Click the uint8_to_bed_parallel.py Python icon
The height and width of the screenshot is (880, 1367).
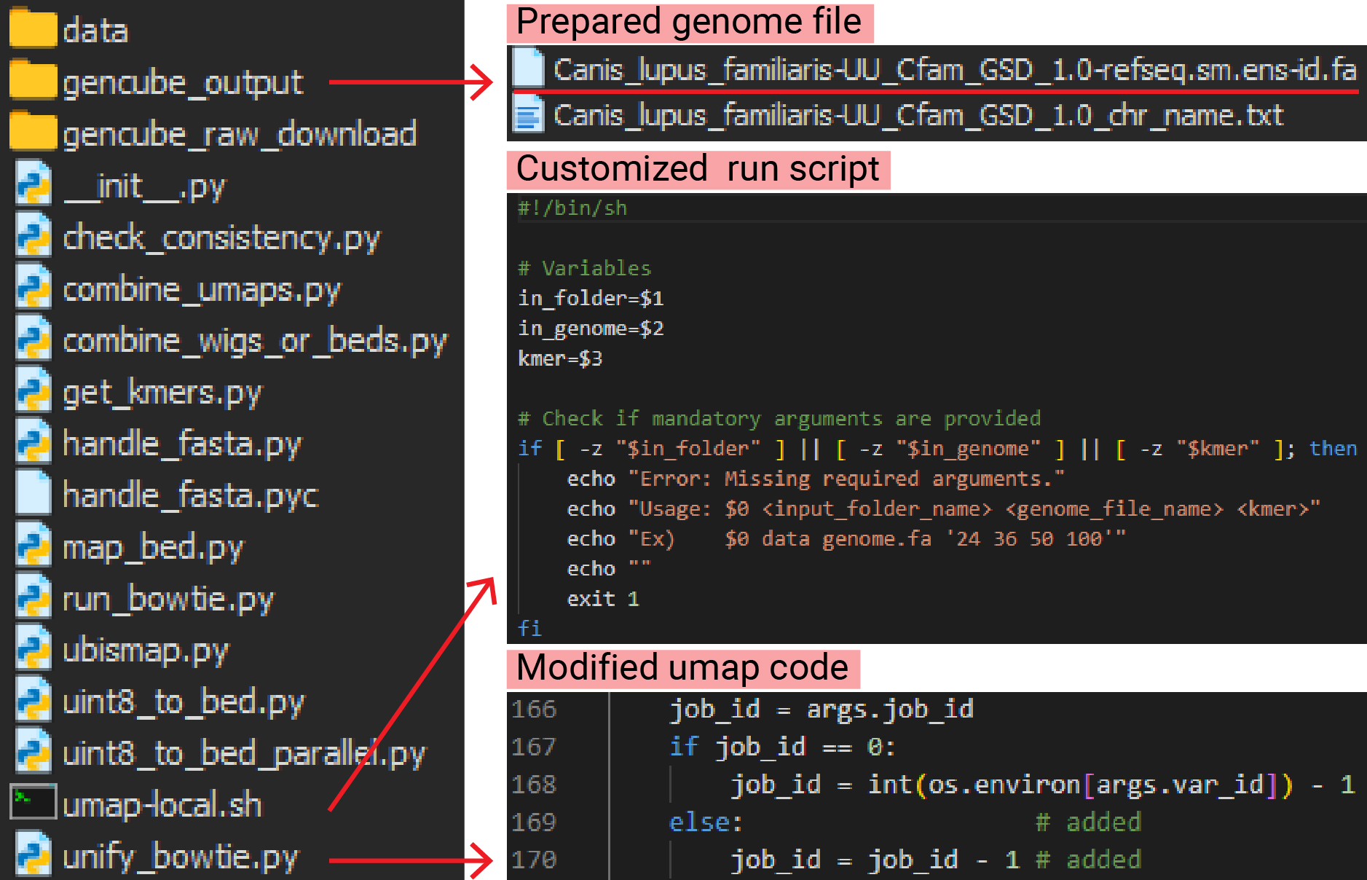[x=34, y=752]
